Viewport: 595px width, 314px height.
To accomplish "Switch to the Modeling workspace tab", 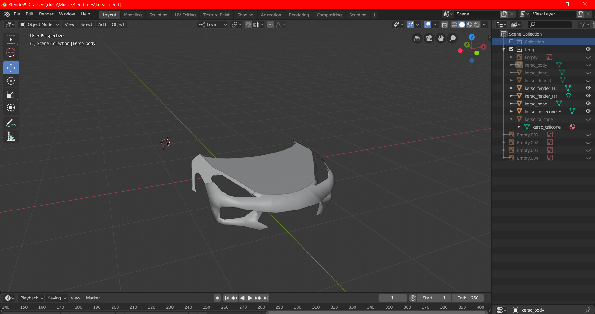I will (133, 15).
